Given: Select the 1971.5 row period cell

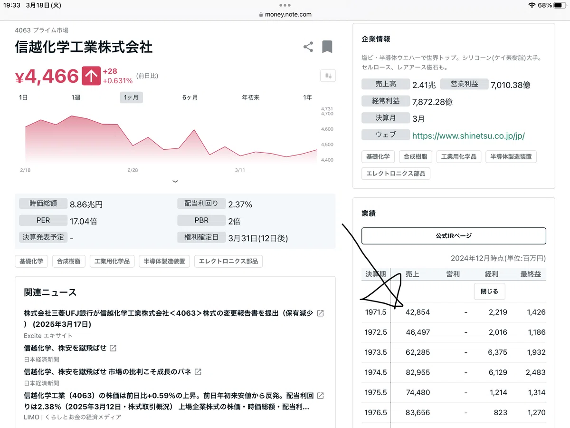Looking at the screenshot, I should 376,312.
